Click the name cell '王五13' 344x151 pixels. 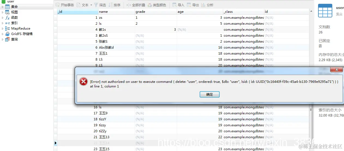point(116,137)
